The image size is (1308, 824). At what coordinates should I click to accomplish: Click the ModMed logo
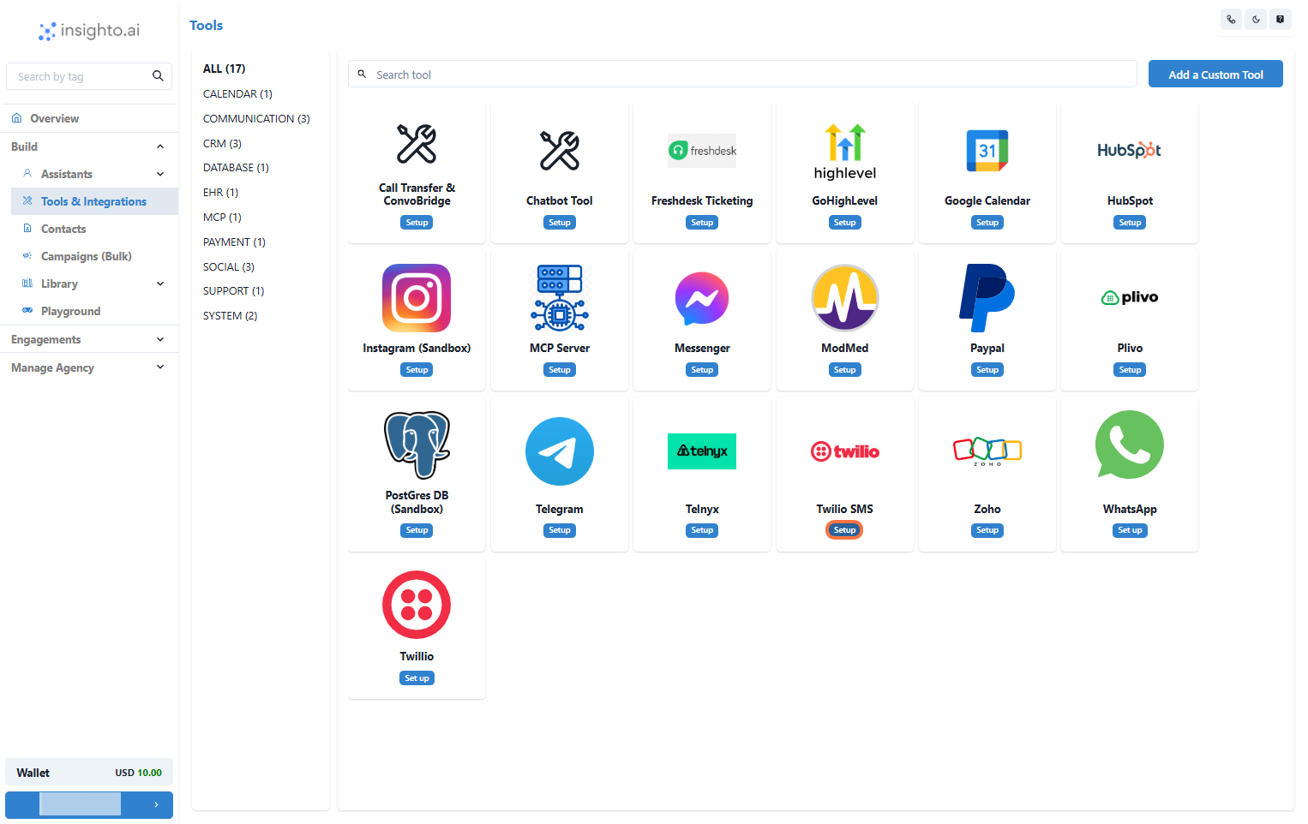845,298
